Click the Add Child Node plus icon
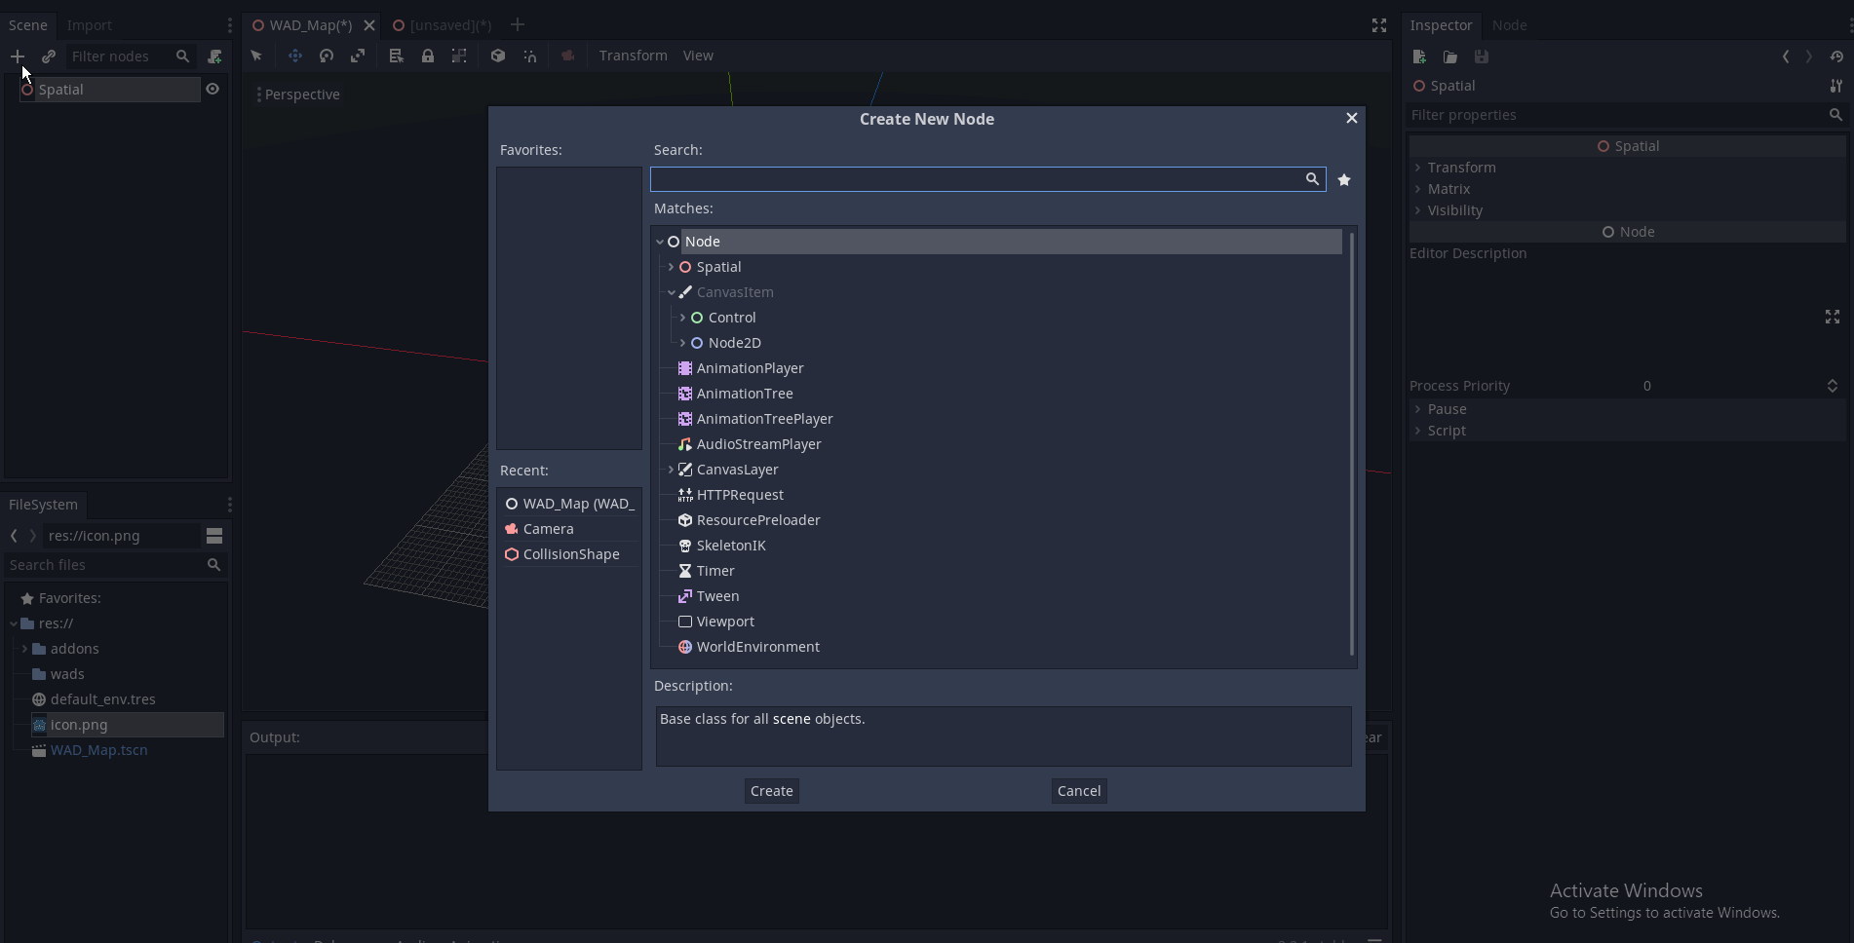Image resolution: width=1854 pixels, height=943 pixels. pos(17,57)
